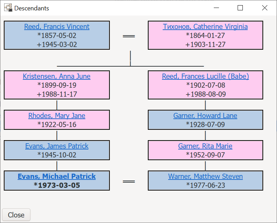The image size is (277, 223).
Task: Click the bold Evans, Michael Patrick link
Action: pyautogui.click(x=57, y=176)
